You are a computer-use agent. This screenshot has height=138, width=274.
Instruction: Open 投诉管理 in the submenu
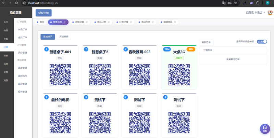(23, 92)
